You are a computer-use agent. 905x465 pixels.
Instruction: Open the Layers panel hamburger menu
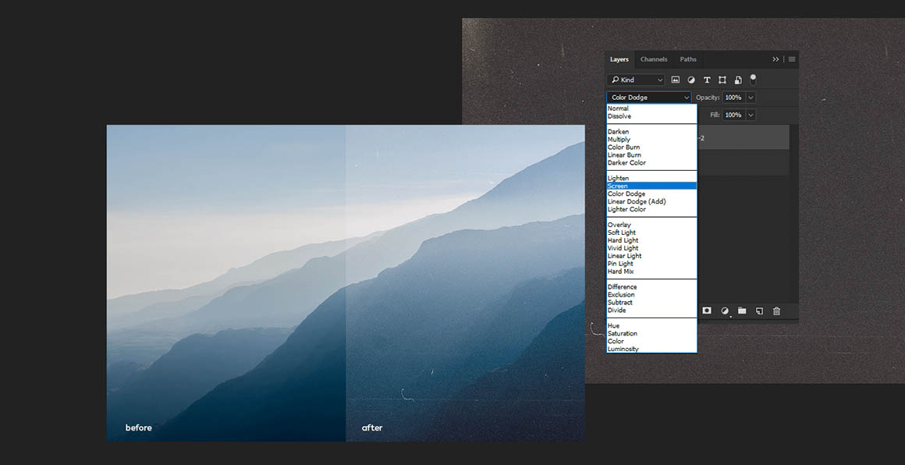click(792, 59)
